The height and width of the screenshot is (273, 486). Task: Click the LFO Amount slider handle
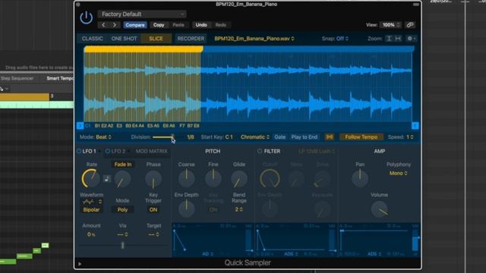coord(122,245)
